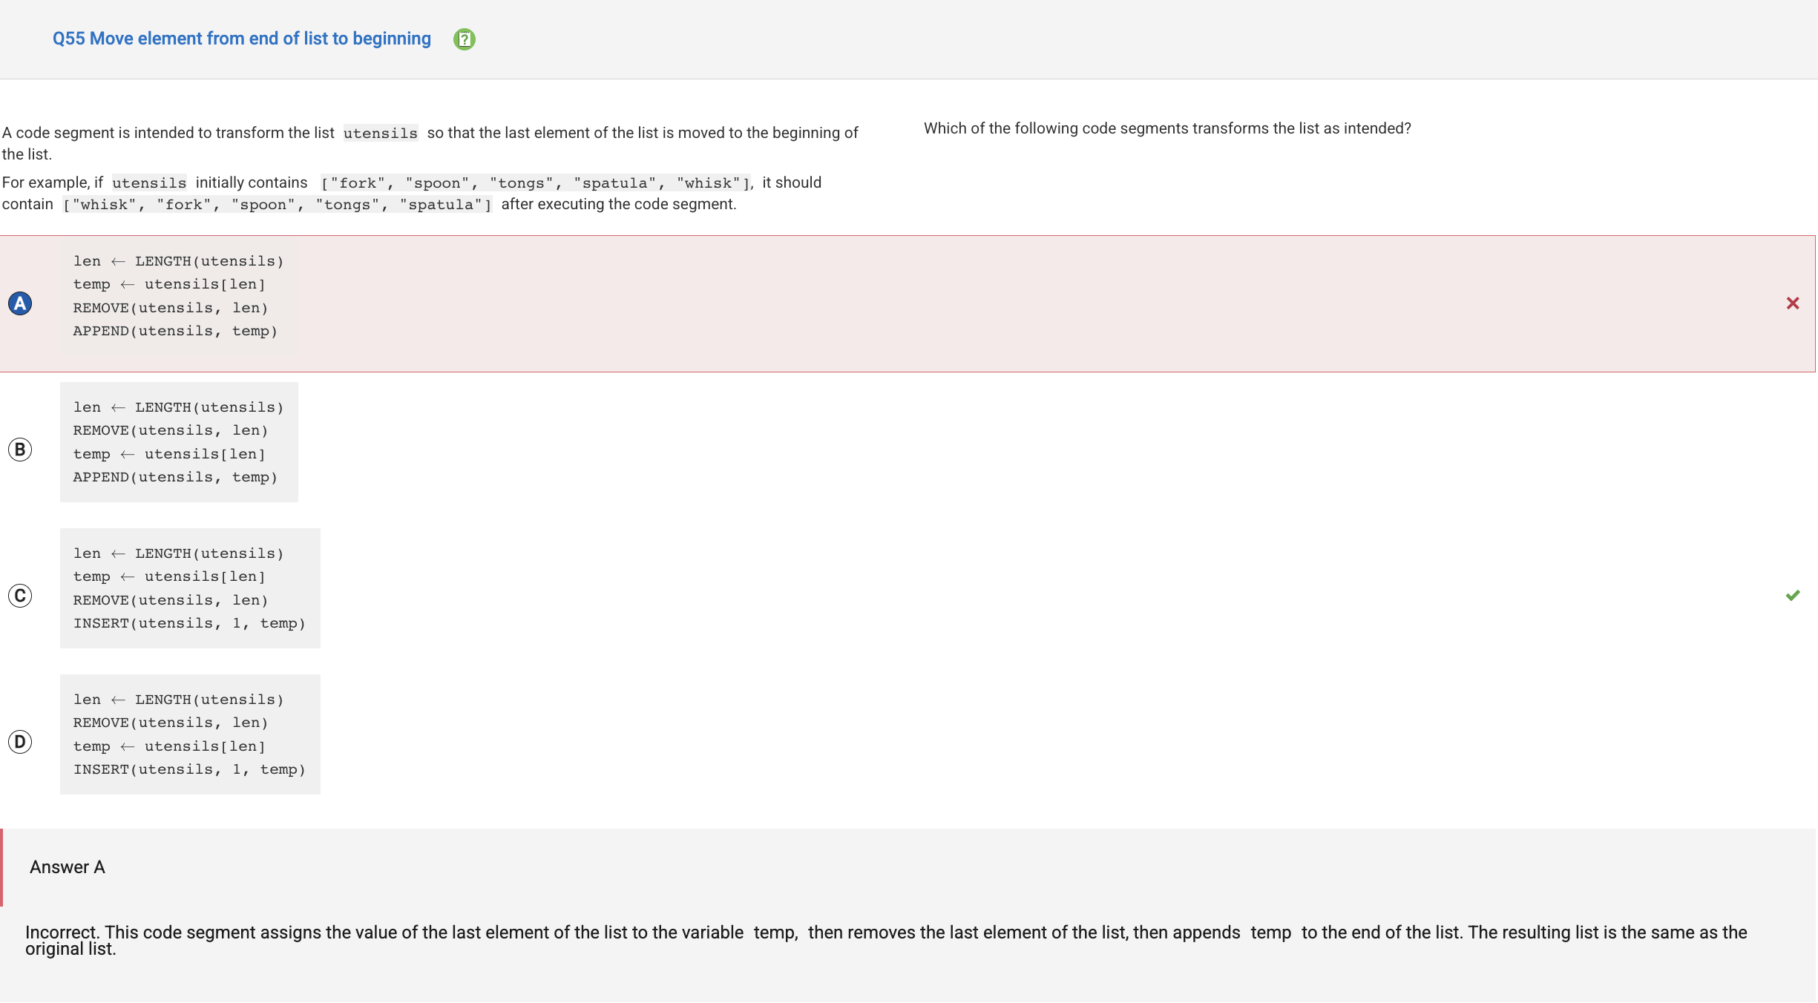
Task: Click 'Which of the following code segments' question
Action: (1167, 128)
